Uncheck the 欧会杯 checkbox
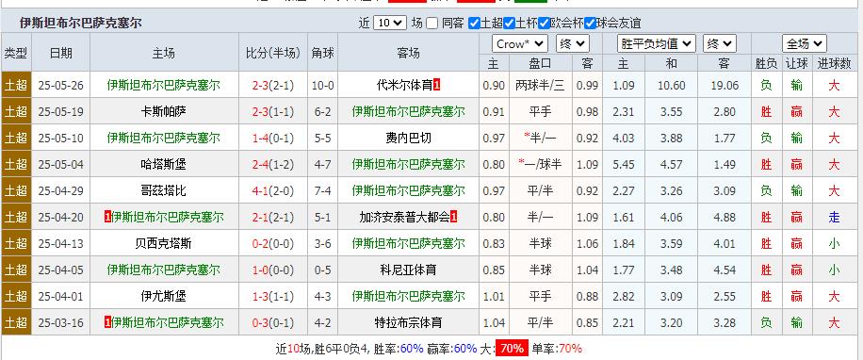The image size is (863, 360). pyautogui.click(x=545, y=24)
